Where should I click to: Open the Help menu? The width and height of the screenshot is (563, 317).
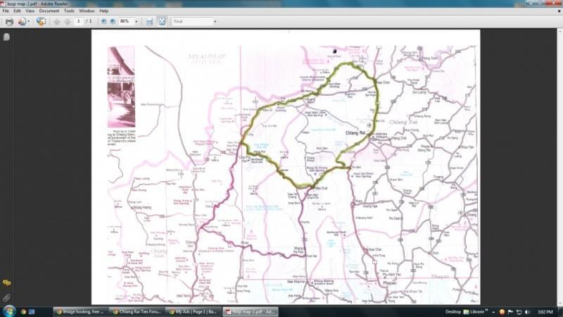(x=103, y=11)
